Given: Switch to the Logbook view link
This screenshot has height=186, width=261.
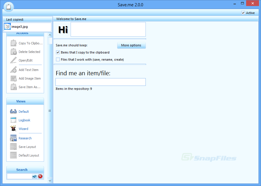Looking at the screenshot, I should click(x=24, y=120).
